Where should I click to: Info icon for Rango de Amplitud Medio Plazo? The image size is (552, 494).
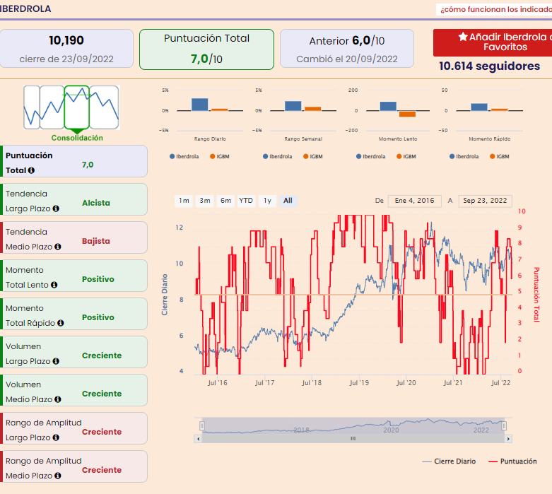coord(58,476)
